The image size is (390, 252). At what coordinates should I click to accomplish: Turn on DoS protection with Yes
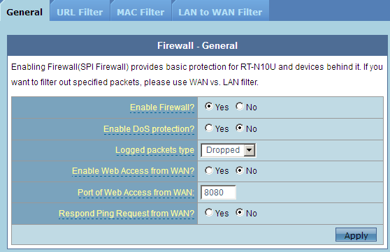[x=209, y=128]
